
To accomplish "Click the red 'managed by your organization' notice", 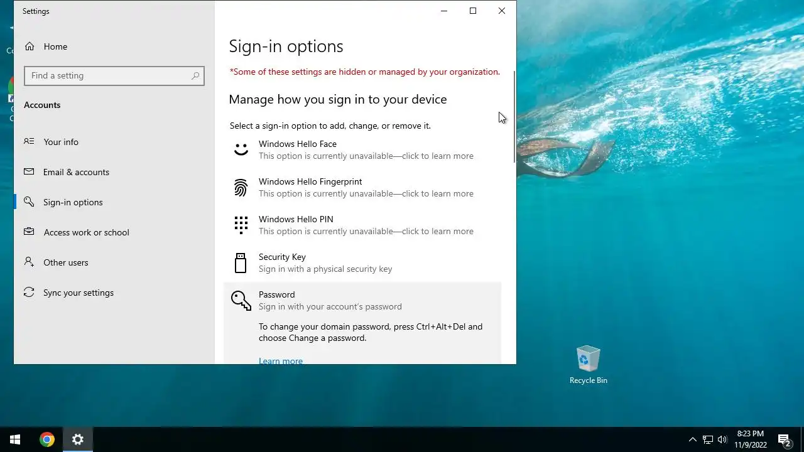I will 365,72.
